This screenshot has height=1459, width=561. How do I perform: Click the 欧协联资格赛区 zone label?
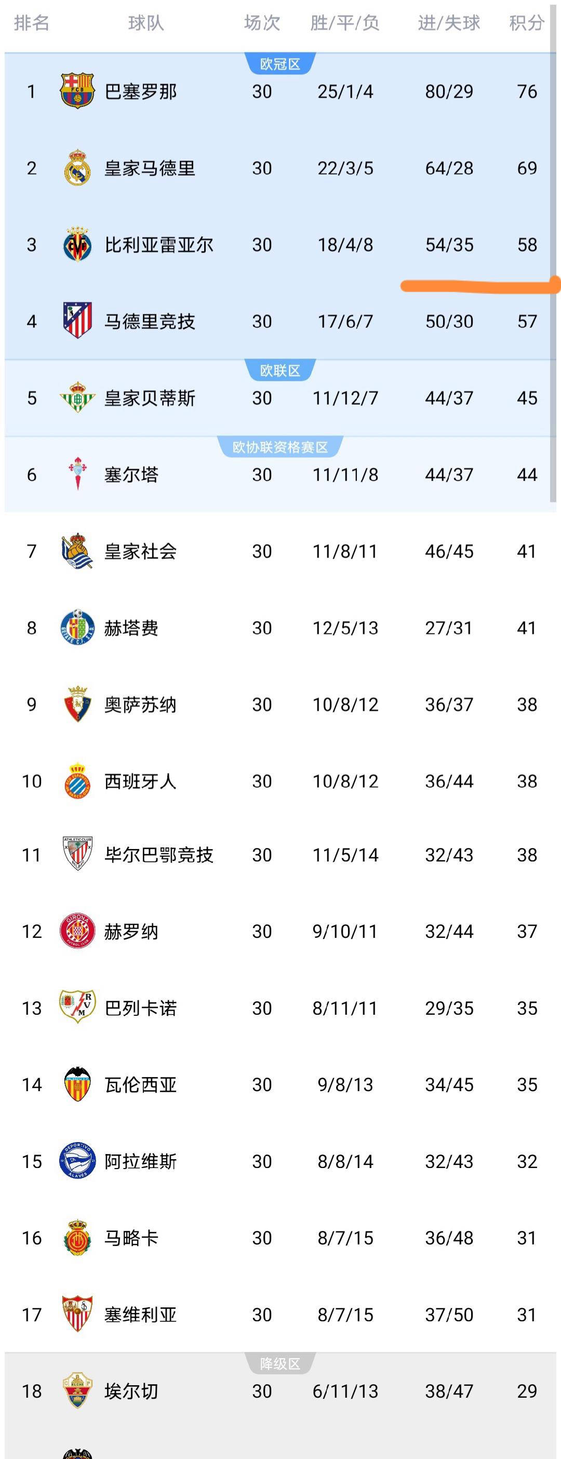pos(279,447)
